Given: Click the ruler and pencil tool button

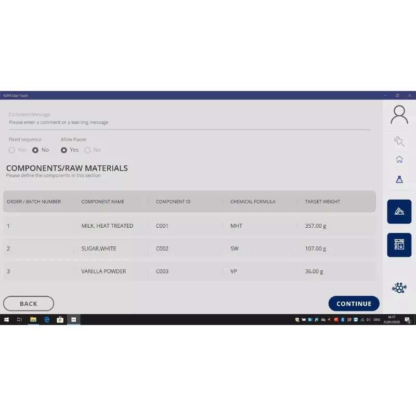Looking at the screenshot, I should coord(399,212).
